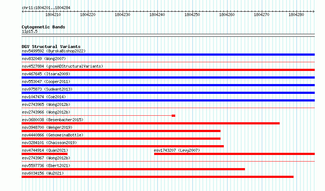Screen dimensions: 325x191
Task: Select the short red bar under nsv4744914
Action: pos(45,154)
